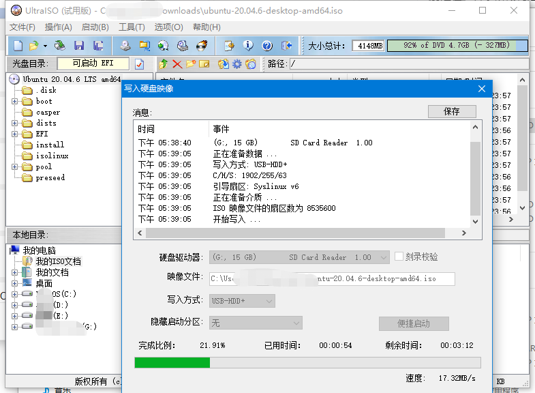535x393 pixels.
Task: Open the 操作(A) menu
Action: pos(59,27)
